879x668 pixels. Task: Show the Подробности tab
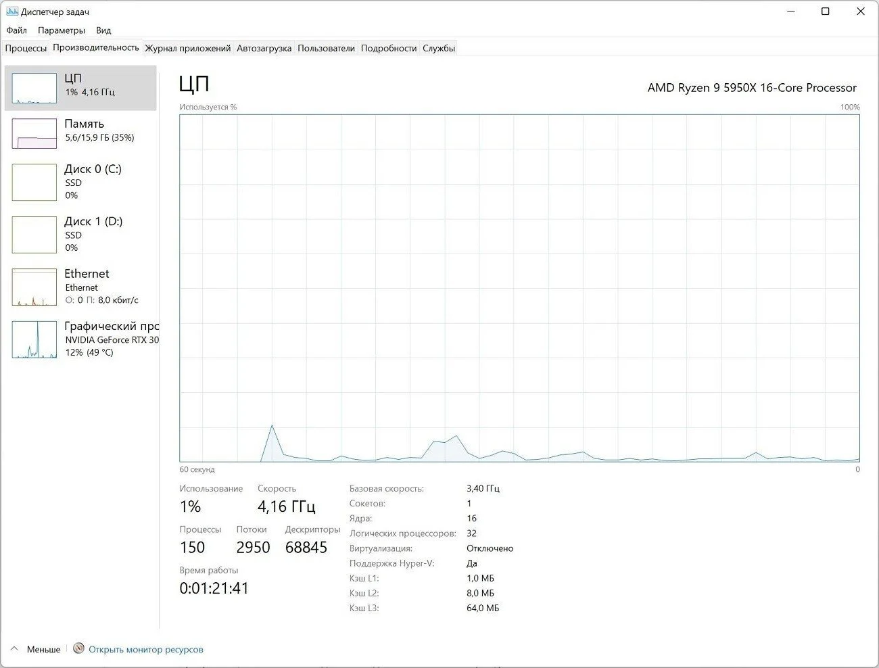click(x=389, y=48)
